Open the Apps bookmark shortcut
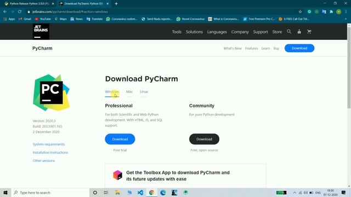 (9, 19)
